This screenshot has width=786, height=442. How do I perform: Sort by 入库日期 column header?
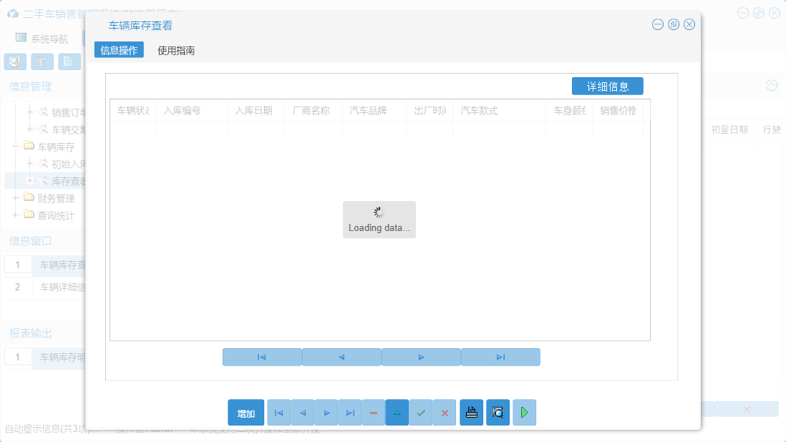tap(256, 111)
